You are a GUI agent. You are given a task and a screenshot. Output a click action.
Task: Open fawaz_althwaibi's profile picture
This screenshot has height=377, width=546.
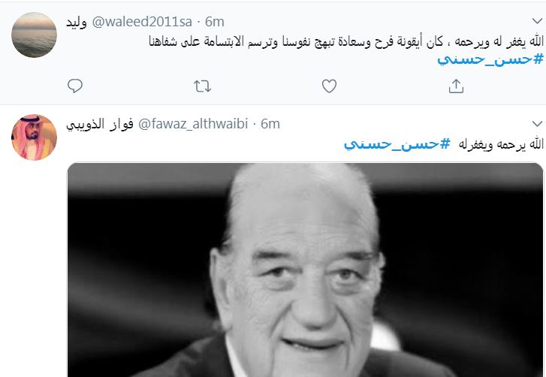point(34,137)
